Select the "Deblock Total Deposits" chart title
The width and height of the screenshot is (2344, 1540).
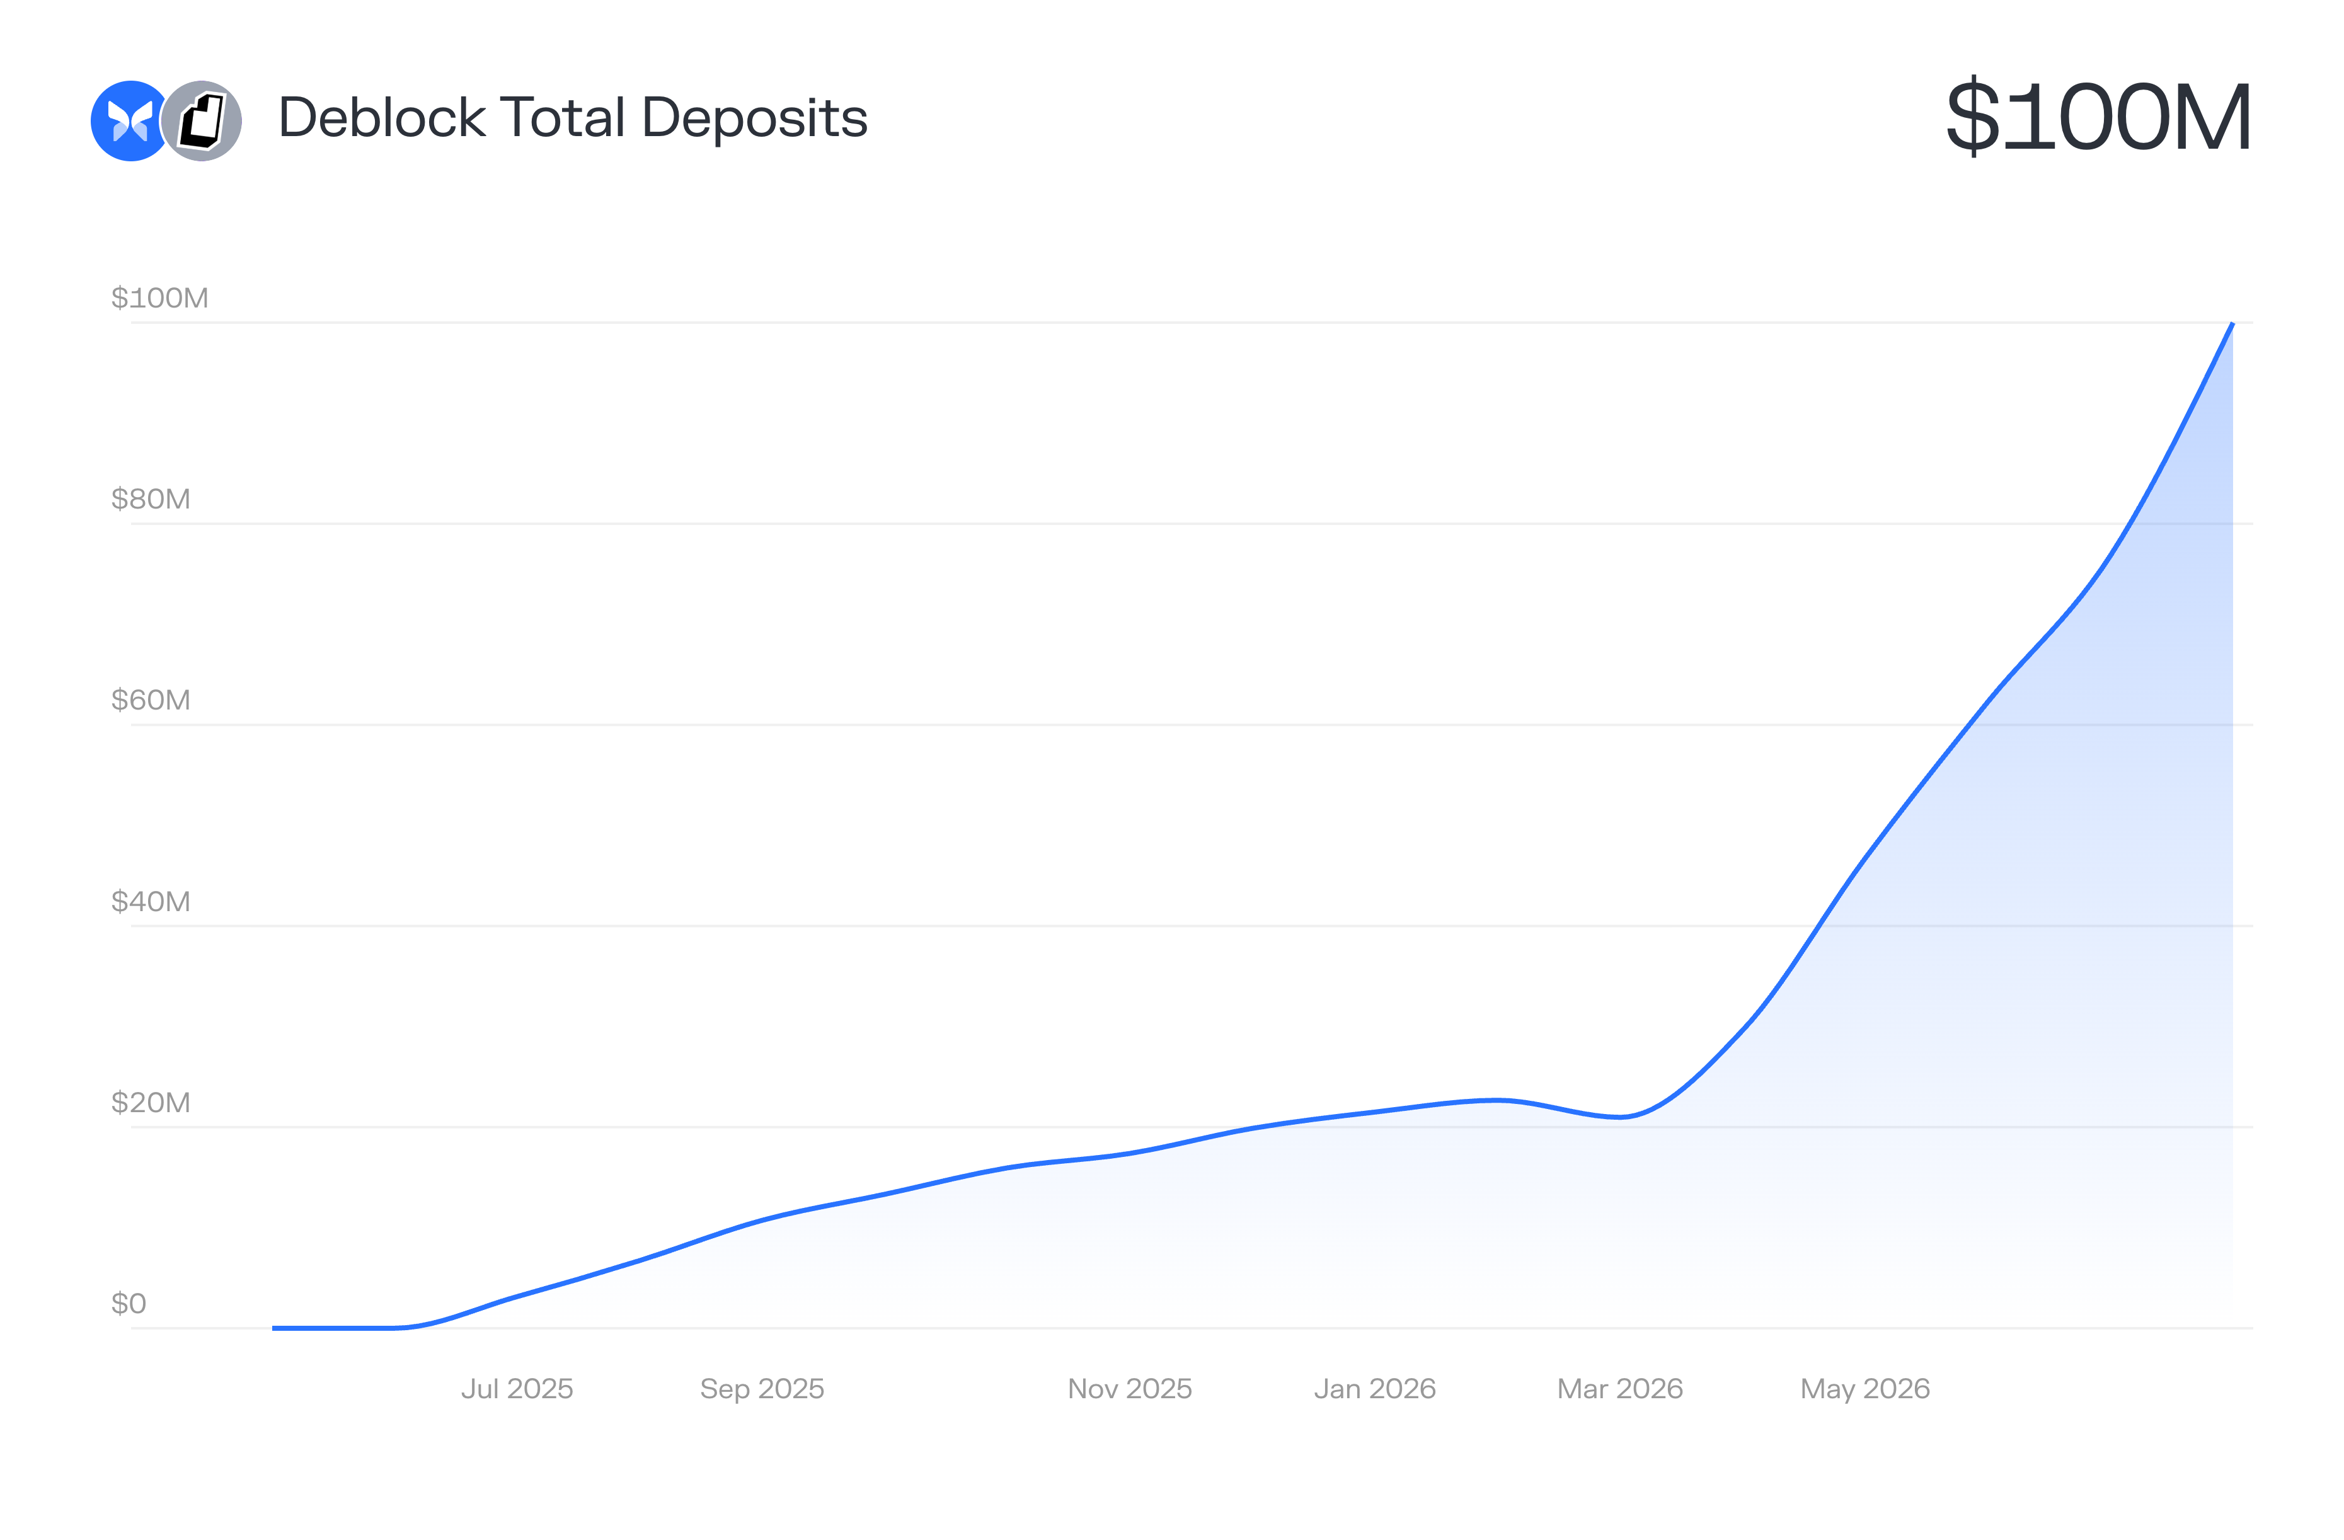572,118
